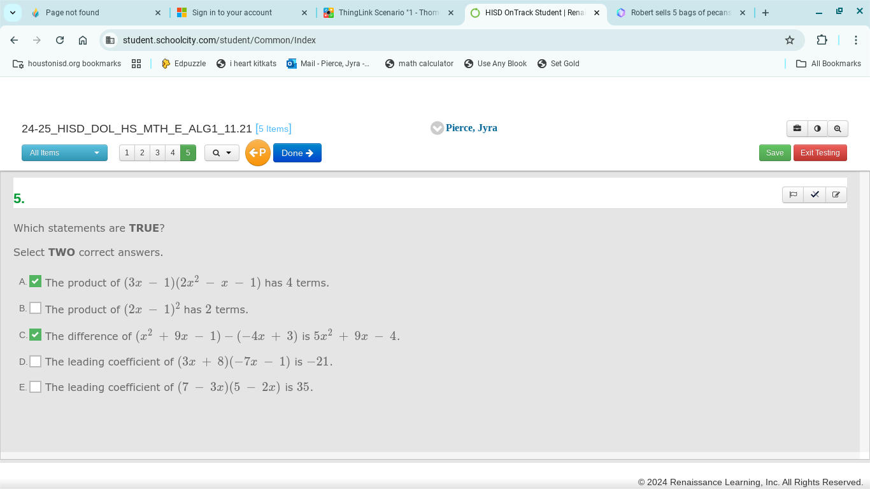This screenshot has height=489, width=870.
Task: Toggle the contrast mode icon
Action: [x=817, y=129]
